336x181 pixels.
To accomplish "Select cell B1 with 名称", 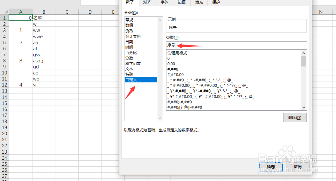I will pos(44,18).
